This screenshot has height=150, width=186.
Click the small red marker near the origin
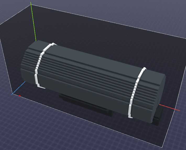click(20, 96)
